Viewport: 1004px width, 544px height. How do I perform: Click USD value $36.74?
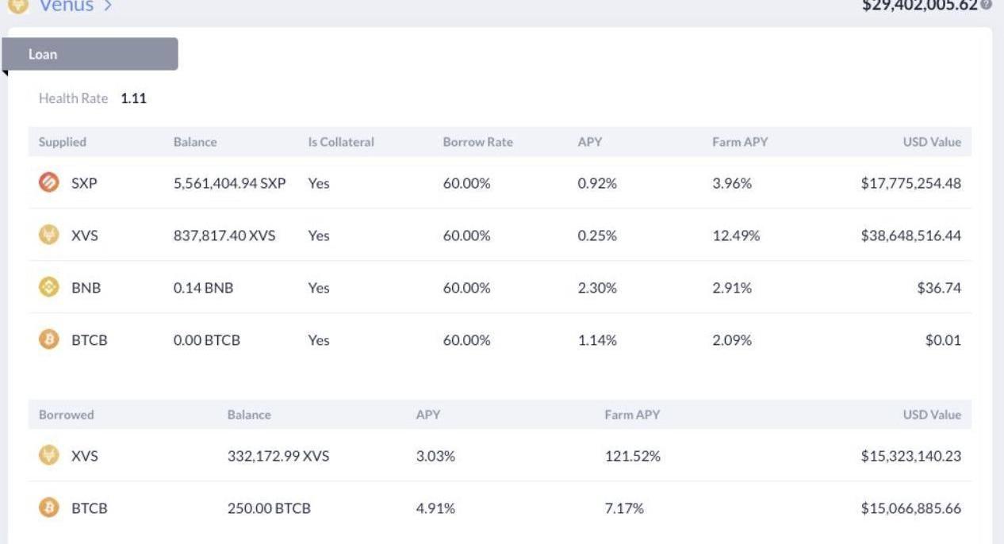[x=939, y=288]
